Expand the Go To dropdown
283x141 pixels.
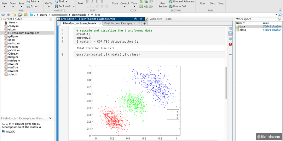click(x=49, y=7)
